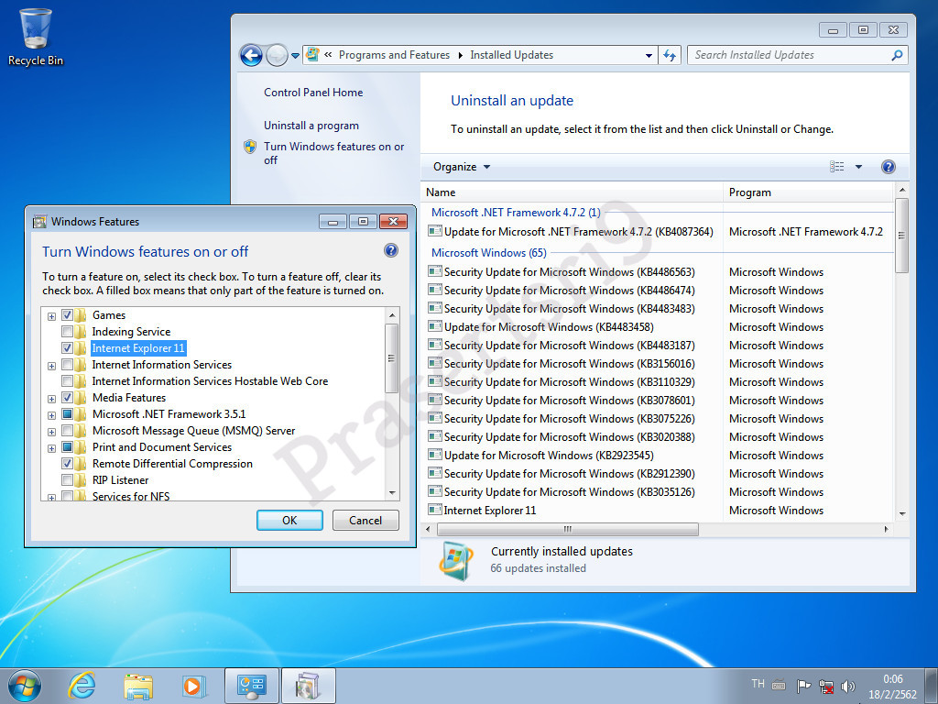Open the views dropdown arrow

858,167
